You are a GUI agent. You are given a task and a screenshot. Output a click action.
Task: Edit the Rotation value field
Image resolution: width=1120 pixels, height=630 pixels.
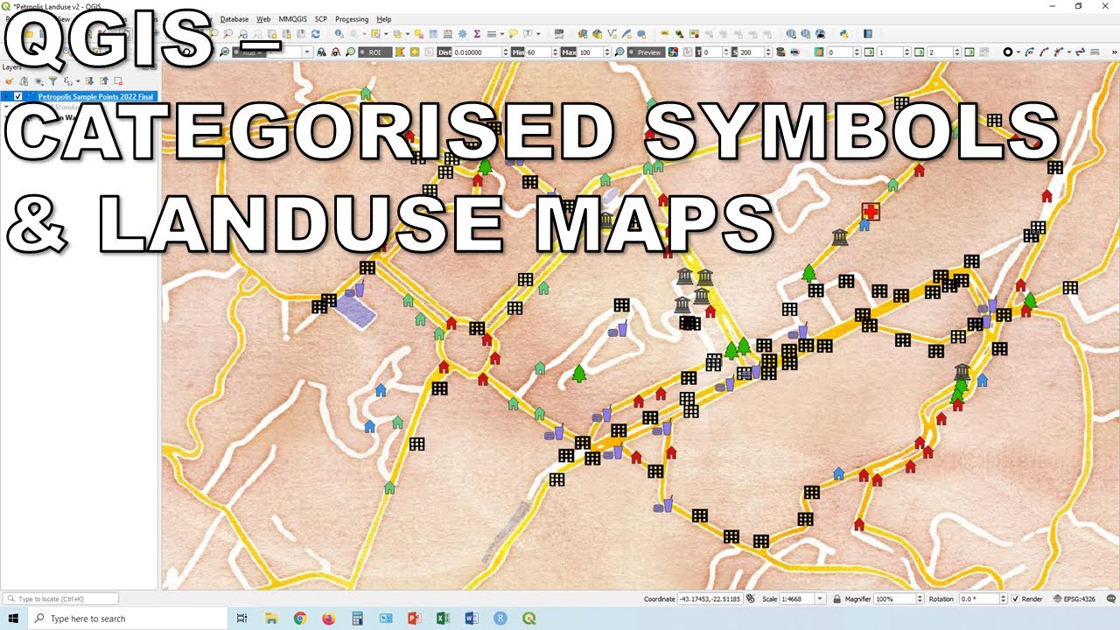tap(981, 598)
